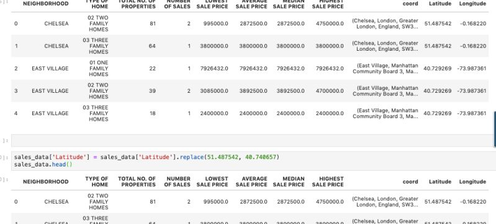Click the Latitude 40.729269 cell in row 3
The image size is (496, 224).
(438, 91)
